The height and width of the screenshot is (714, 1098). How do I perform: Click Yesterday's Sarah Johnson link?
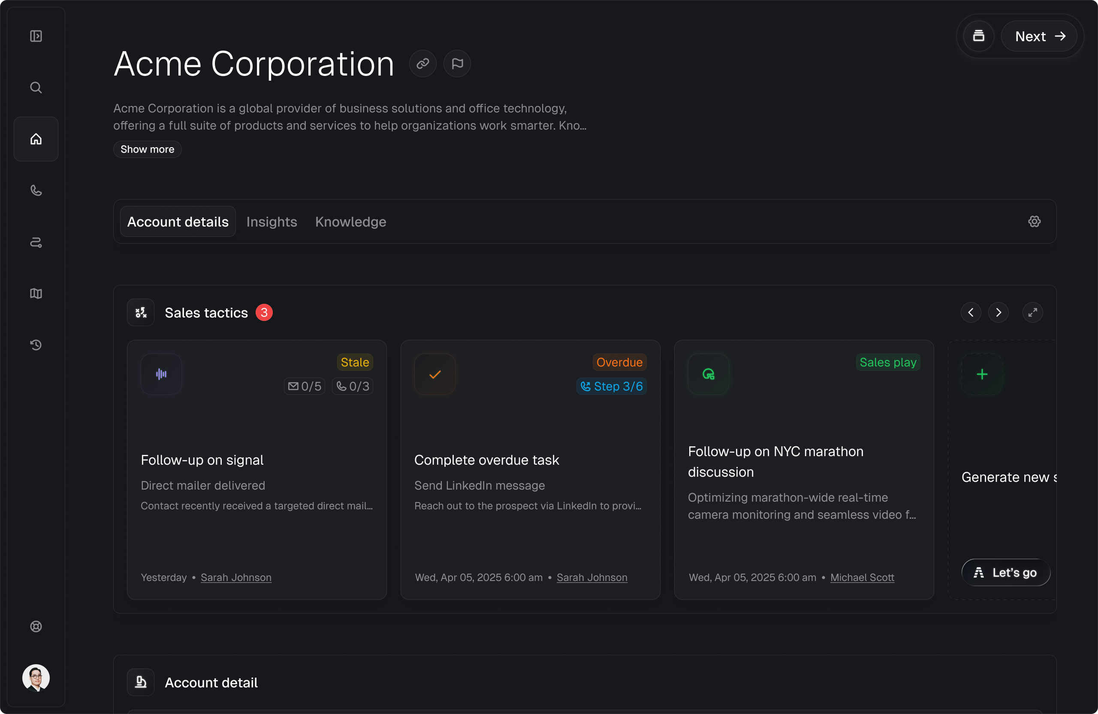[236, 578]
